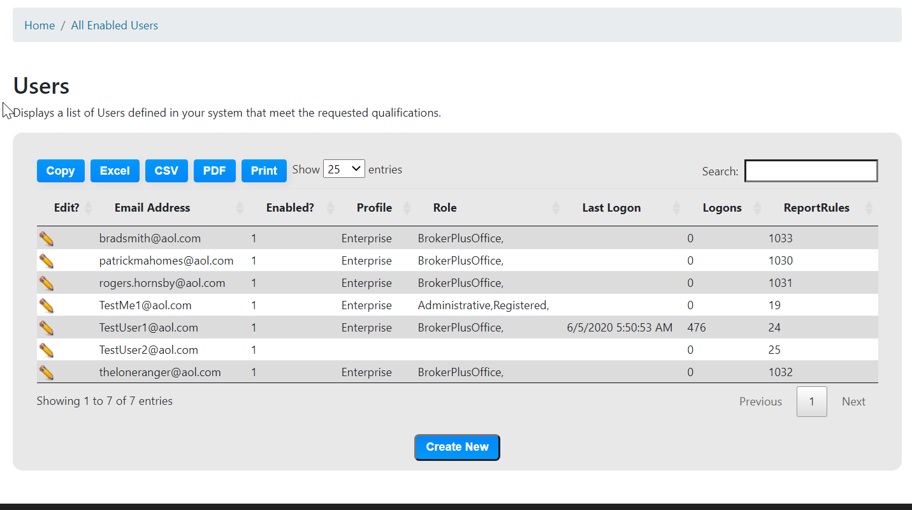Screen dimensions: 912x510
Task: Click the Copy export button
Action: point(61,171)
